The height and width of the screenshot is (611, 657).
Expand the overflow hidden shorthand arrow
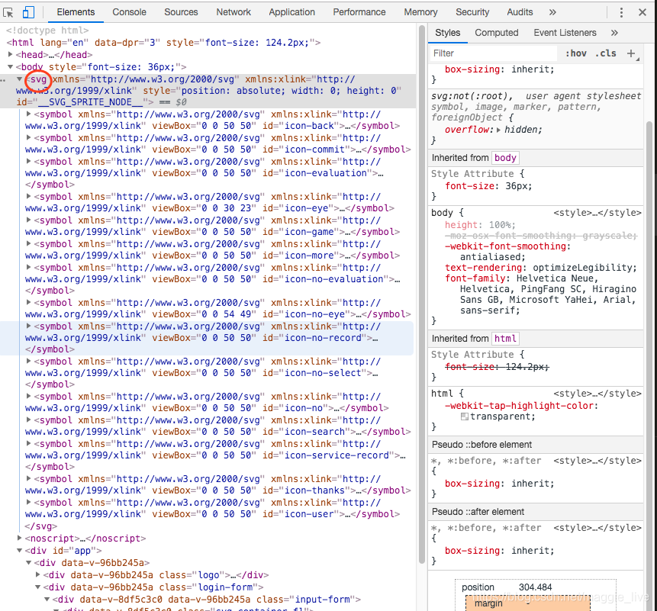498,130
